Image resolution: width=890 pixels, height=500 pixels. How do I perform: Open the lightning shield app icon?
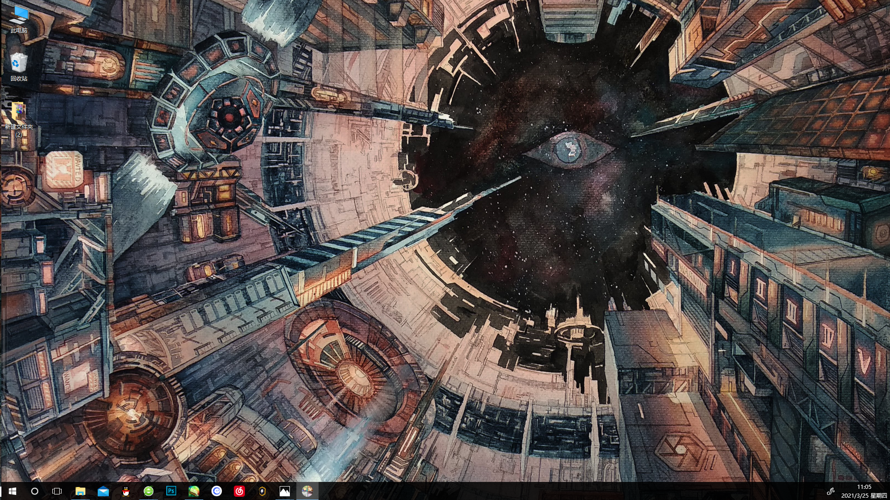262,491
